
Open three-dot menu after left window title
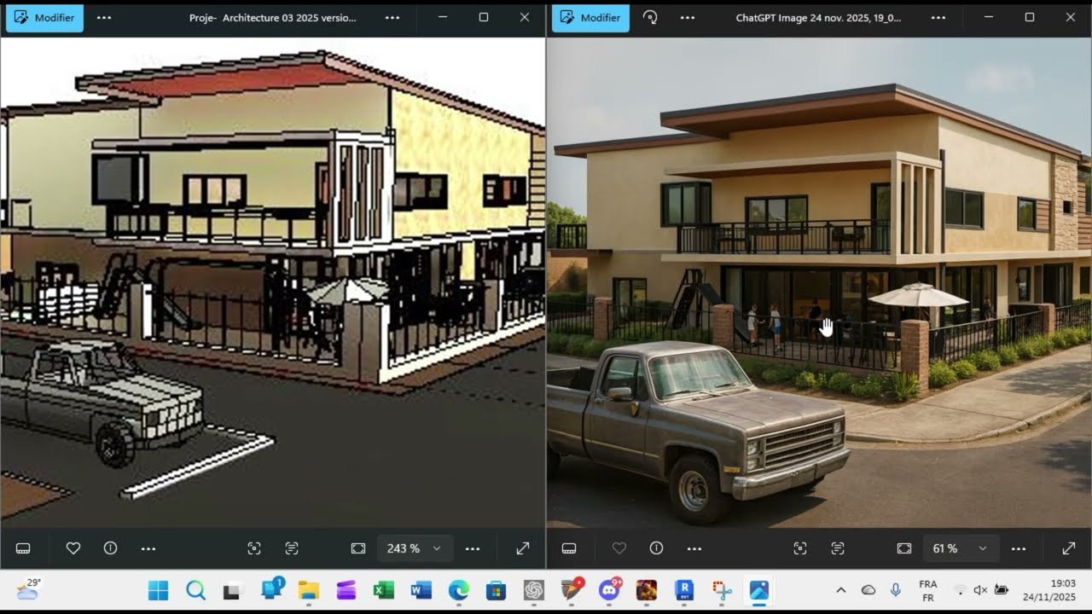392,18
